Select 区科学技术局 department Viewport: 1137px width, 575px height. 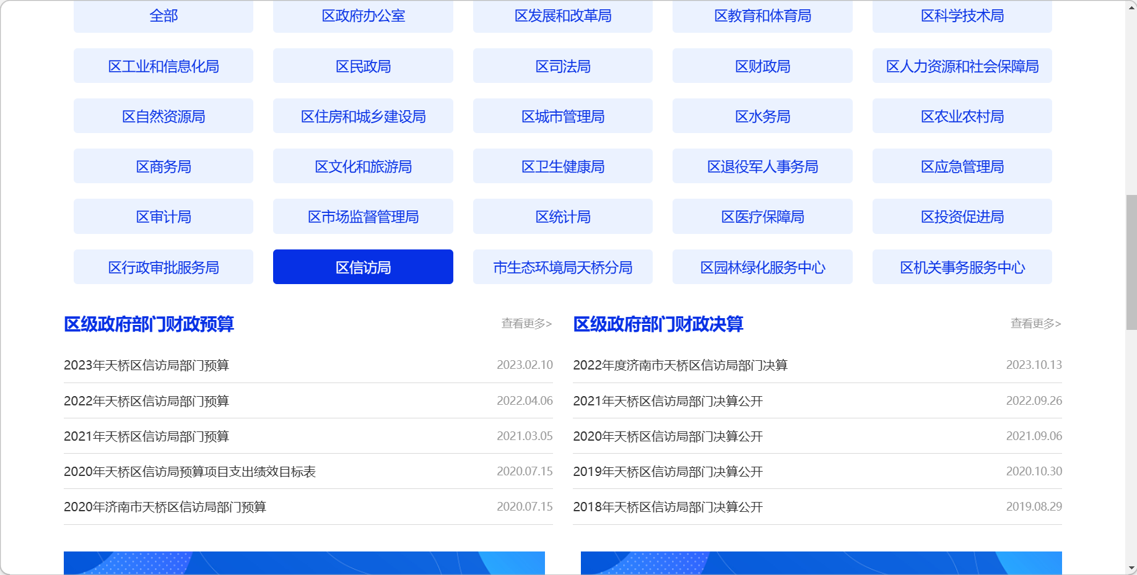962,16
